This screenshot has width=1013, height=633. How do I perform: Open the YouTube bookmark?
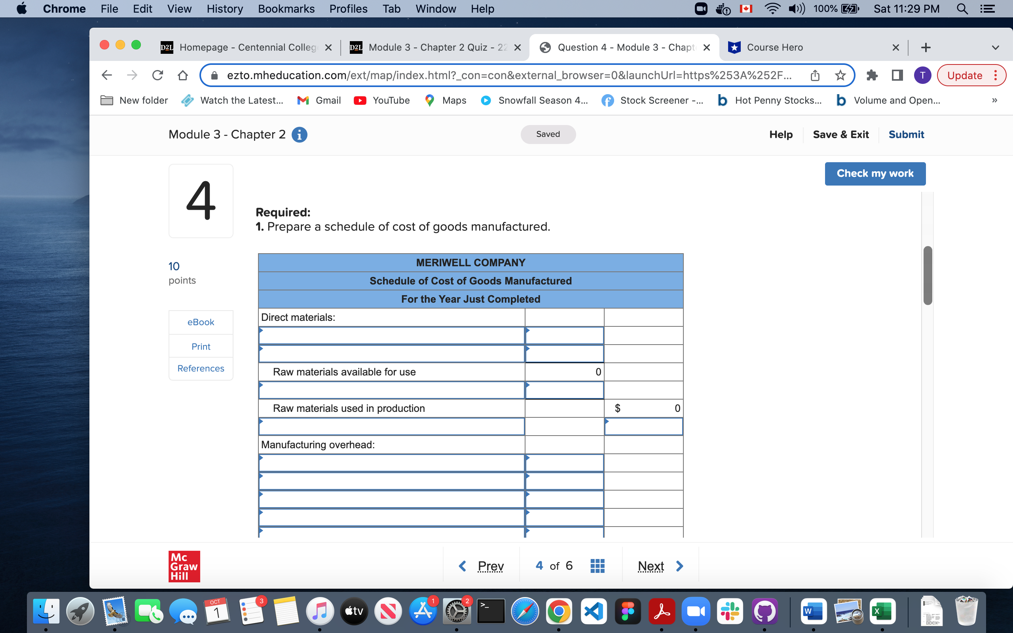pyautogui.click(x=382, y=100)
